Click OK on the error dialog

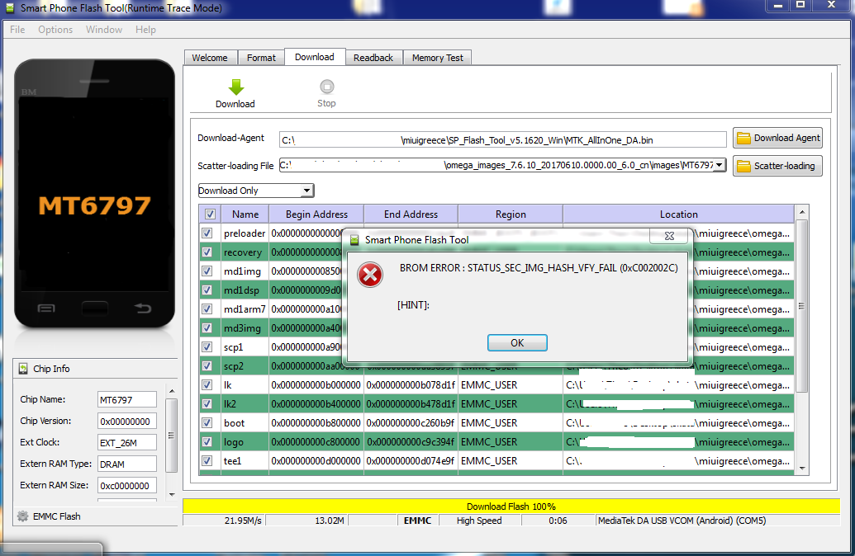(517, 342)
